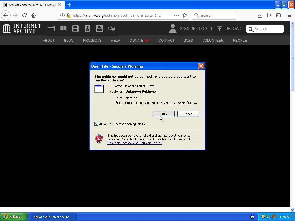Click the Unknown Publisher text

tap(141, 92)
